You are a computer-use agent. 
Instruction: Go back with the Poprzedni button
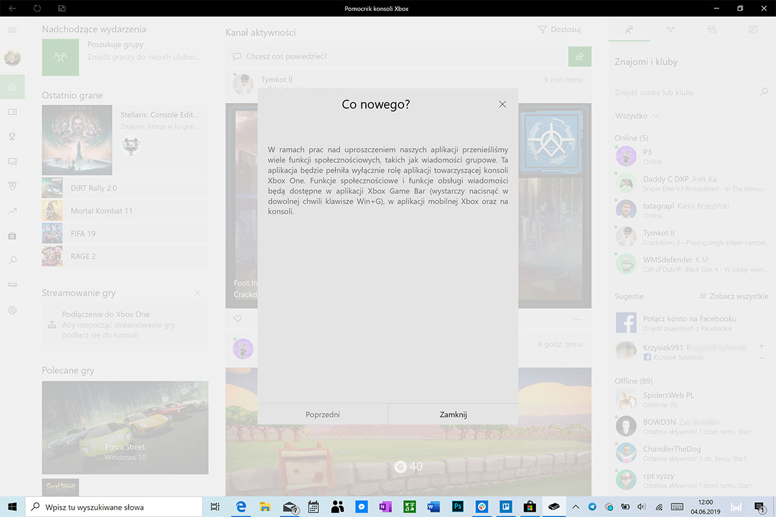click(323, 414)
